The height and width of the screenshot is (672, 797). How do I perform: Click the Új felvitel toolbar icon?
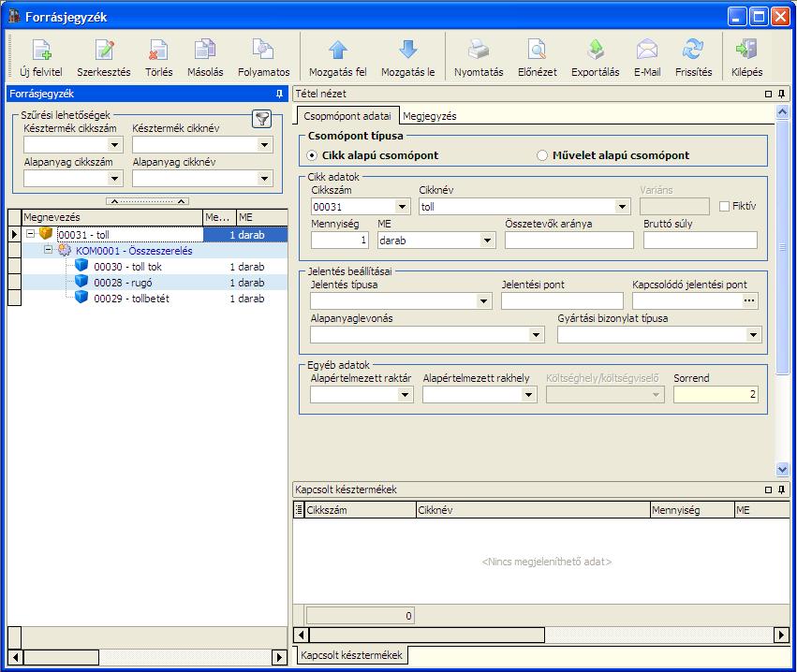[x=41, y=50]
